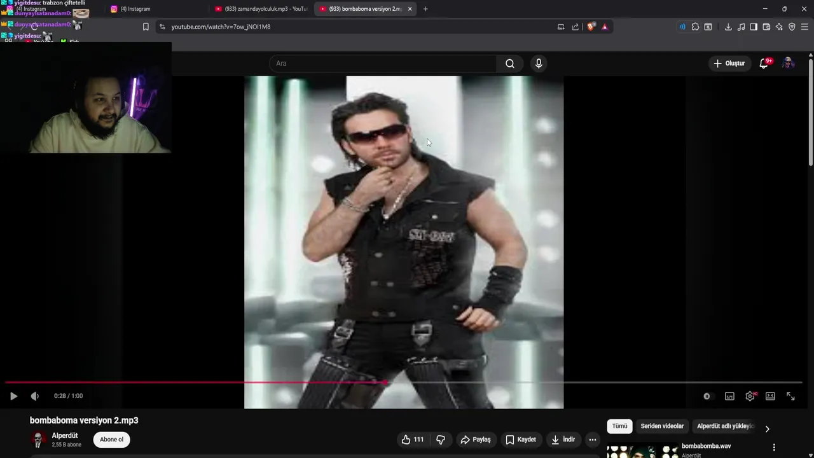Screen dimensions: 814x458
Task: Click the bombabomba.wav video thumbnail
Action: coord(642,450)
